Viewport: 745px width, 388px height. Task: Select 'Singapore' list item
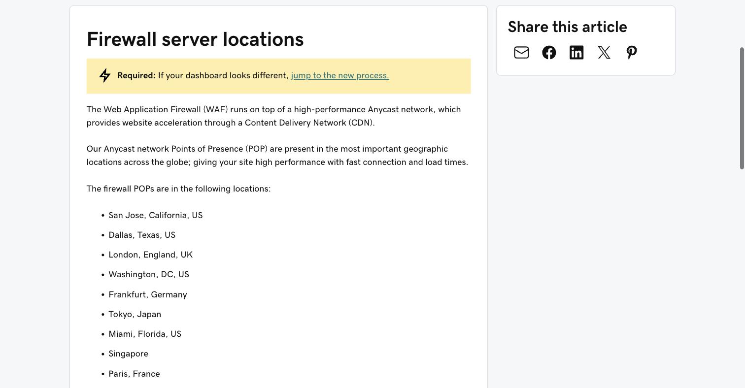pyautogui.click(x=128, y=354)
